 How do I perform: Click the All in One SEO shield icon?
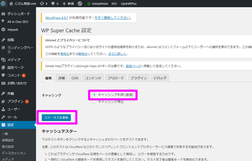tap(3, 21)
